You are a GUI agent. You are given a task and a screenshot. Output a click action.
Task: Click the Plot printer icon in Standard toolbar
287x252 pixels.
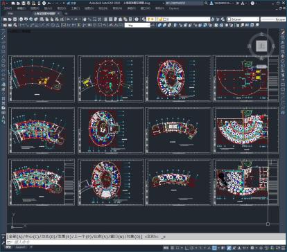click(21, 19)
